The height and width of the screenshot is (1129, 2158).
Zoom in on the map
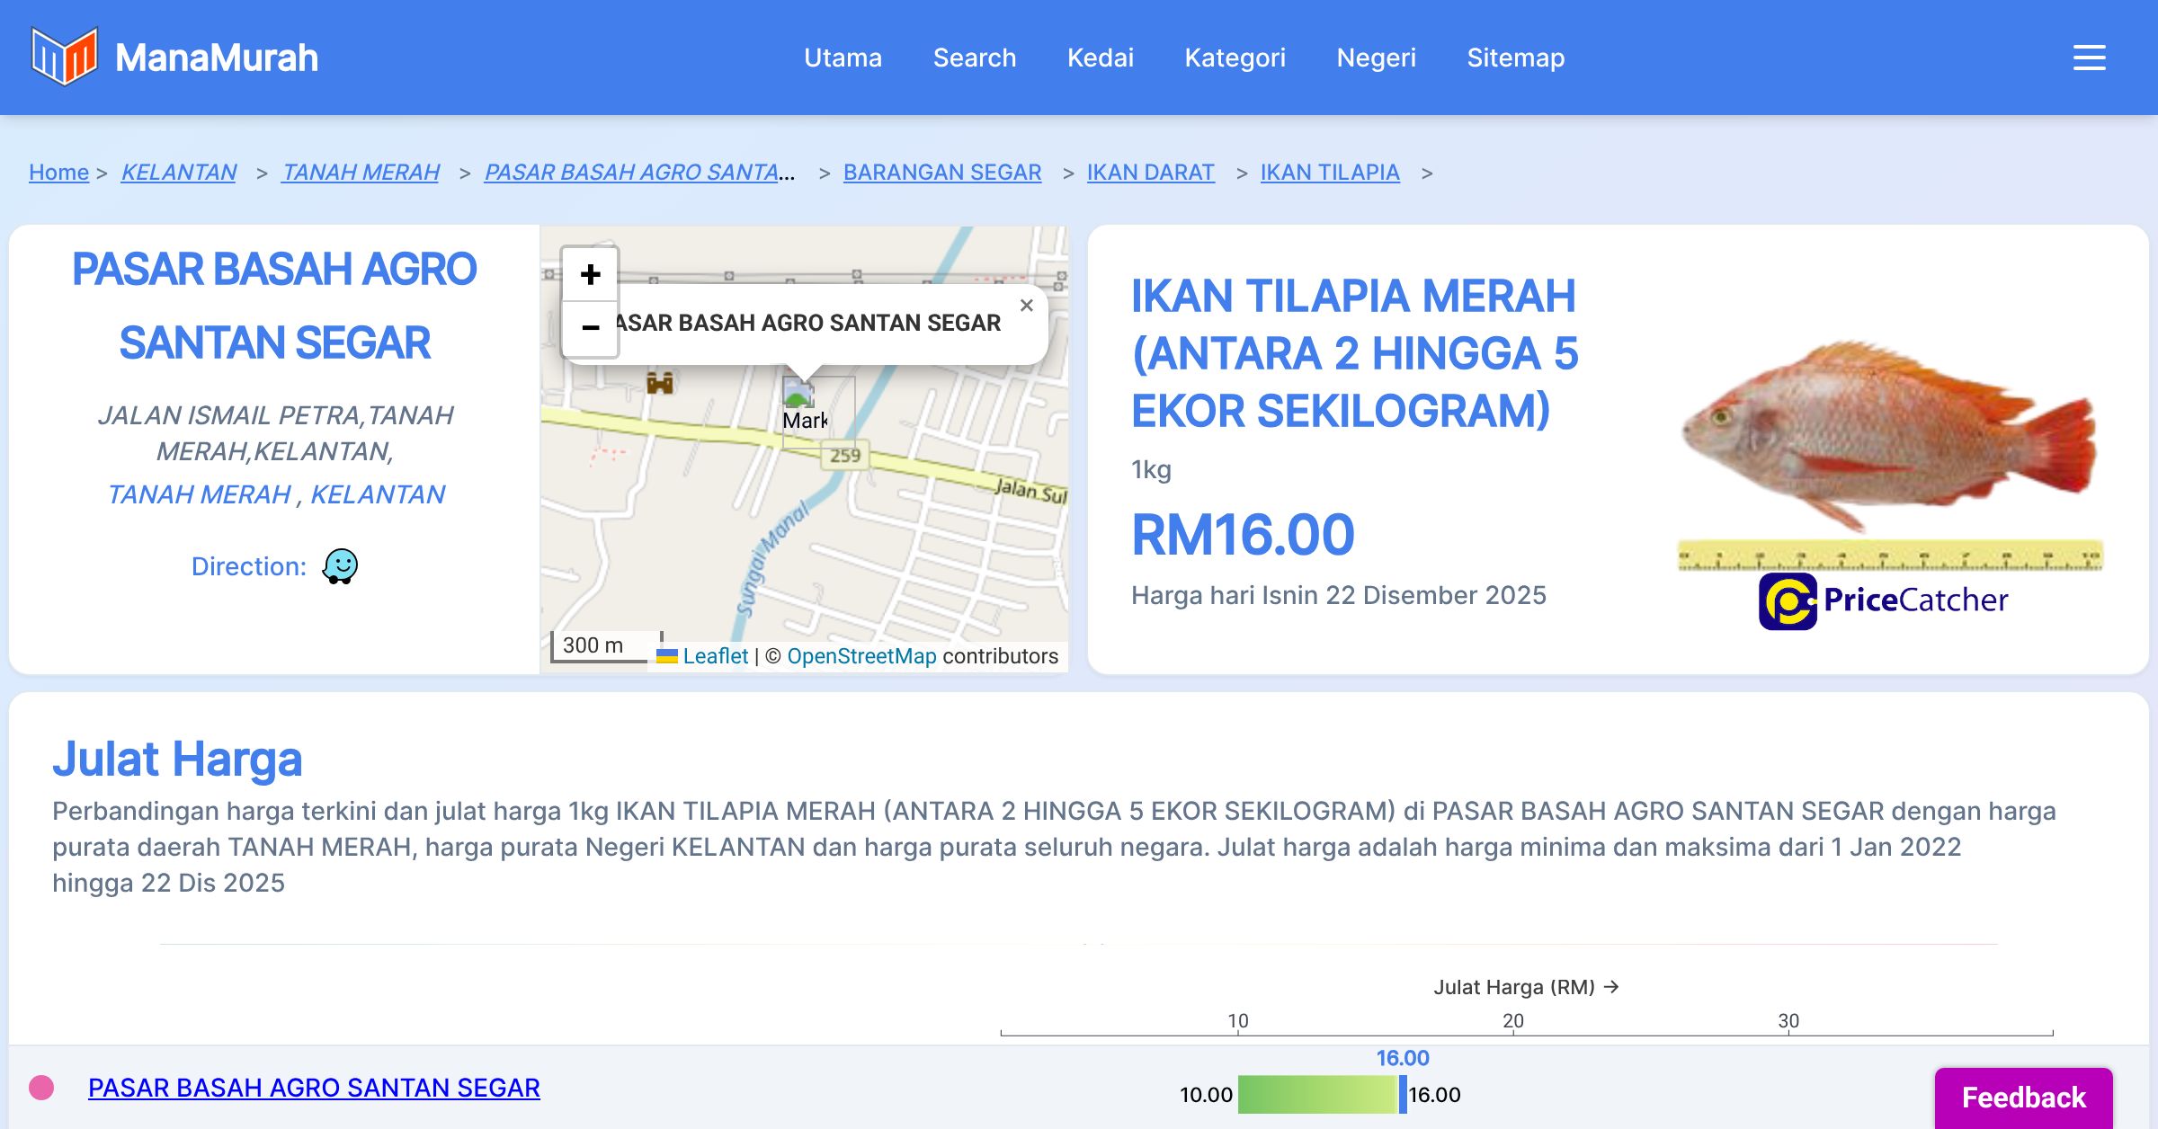(x=590, y=274)
